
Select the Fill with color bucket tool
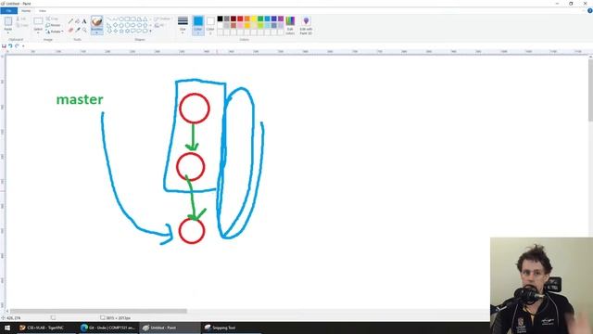[78, 20]
